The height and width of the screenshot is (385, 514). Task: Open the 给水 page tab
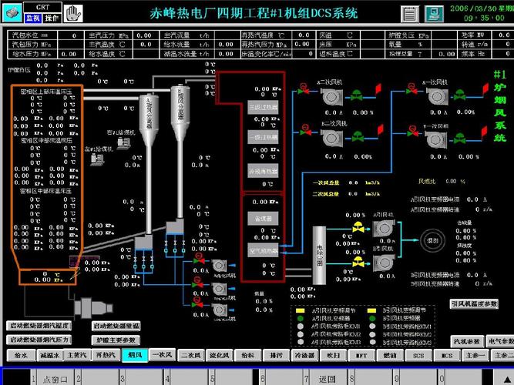point(21,355)
